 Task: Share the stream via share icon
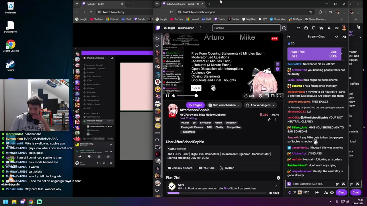[270, 120]
